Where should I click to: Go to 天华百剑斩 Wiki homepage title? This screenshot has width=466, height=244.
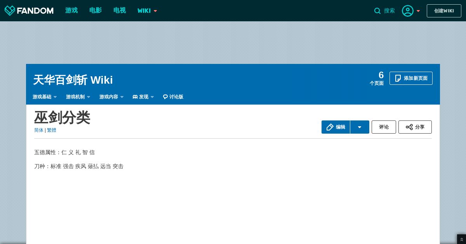click(73, 80)
